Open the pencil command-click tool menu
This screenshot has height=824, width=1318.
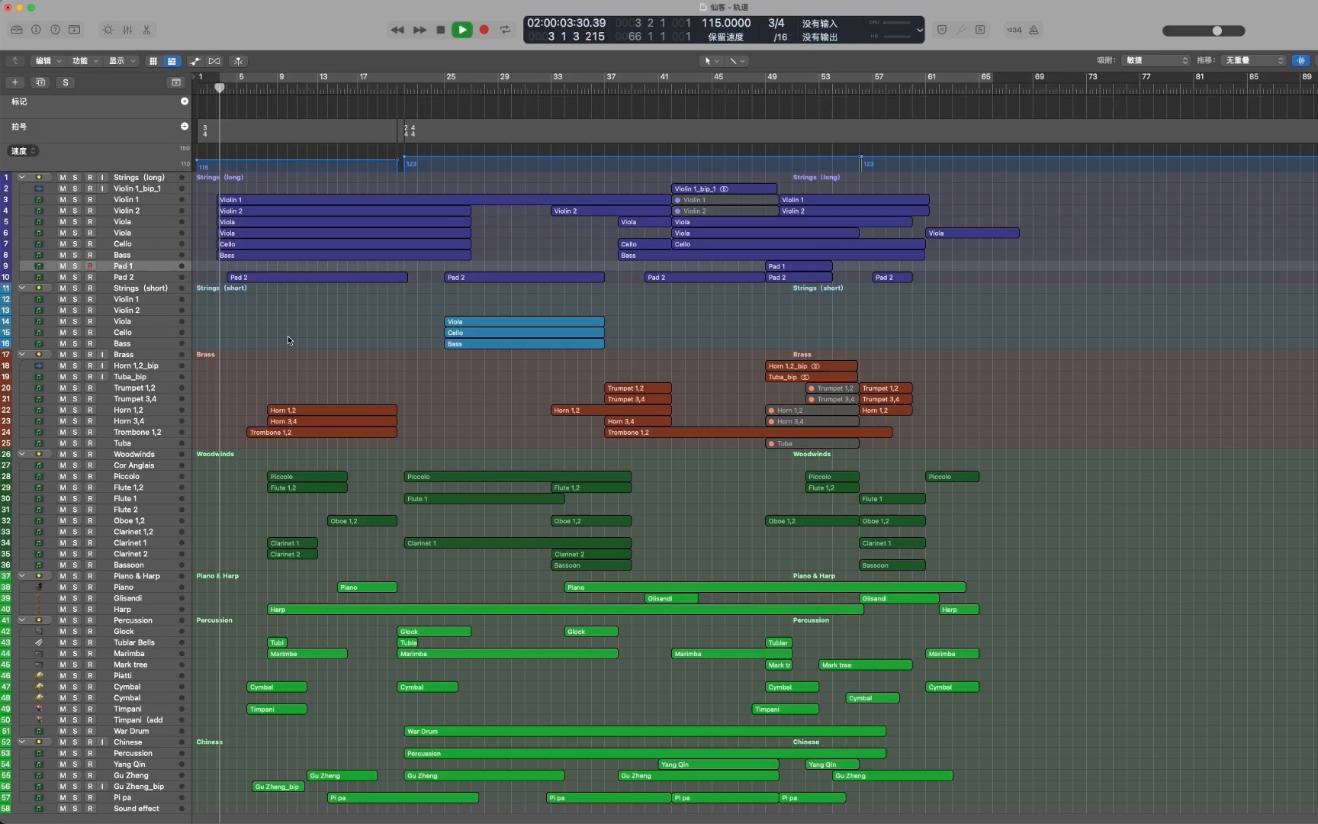737,61
